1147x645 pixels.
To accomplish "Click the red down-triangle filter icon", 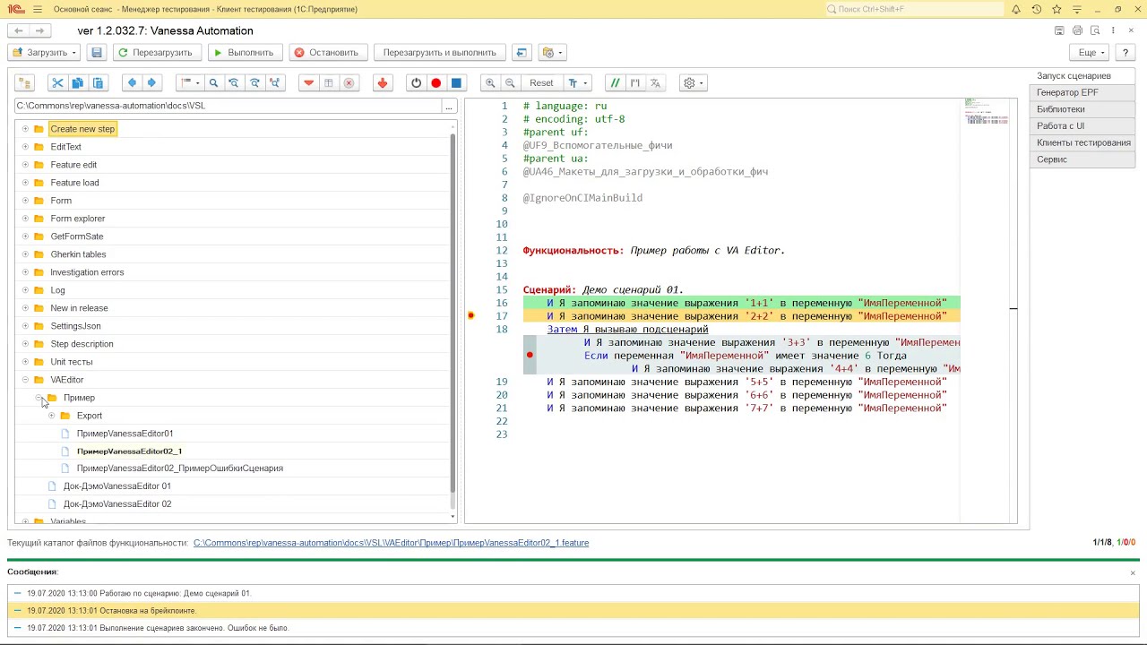I will 308,83.
